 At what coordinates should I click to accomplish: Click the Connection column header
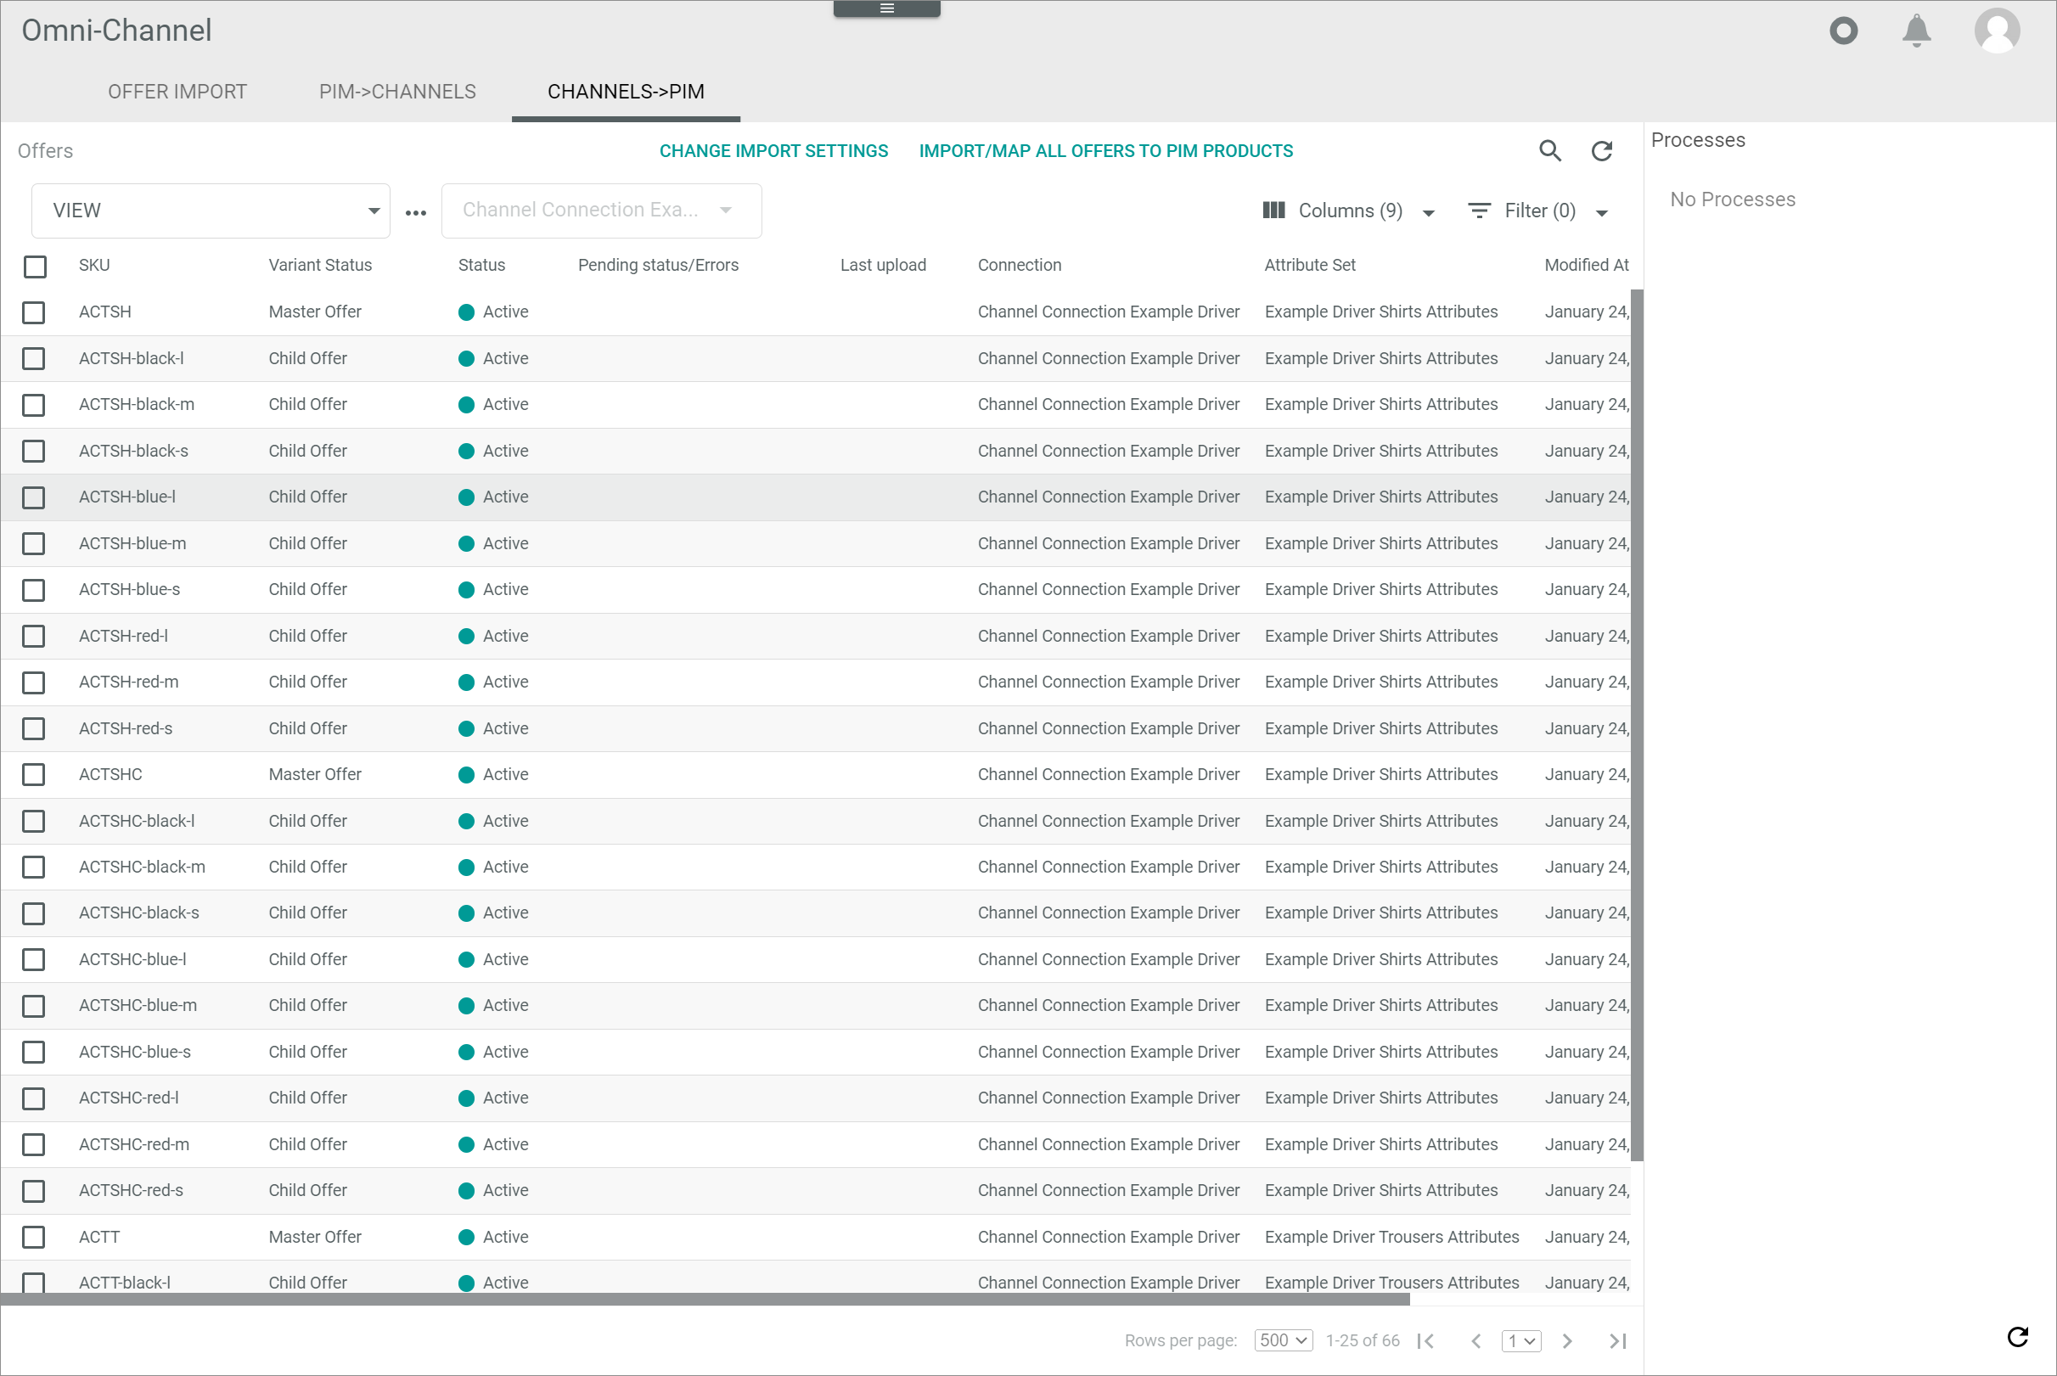coord(1019,265)
